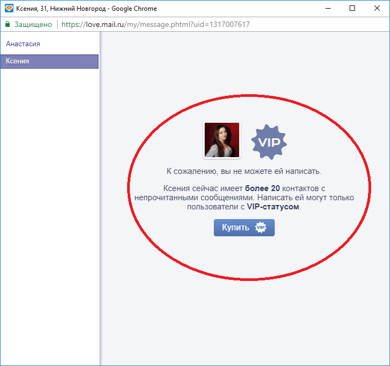Click the small VIP icon inside Купить button
Viewport: 390px width, 366px height.
261,228
